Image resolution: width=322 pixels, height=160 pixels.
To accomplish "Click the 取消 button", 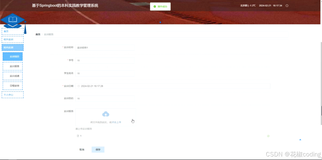I will [x=82, y=150].
